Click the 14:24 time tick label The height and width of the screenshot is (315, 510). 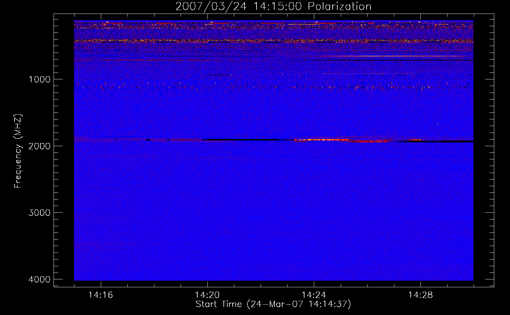point(314,295)
